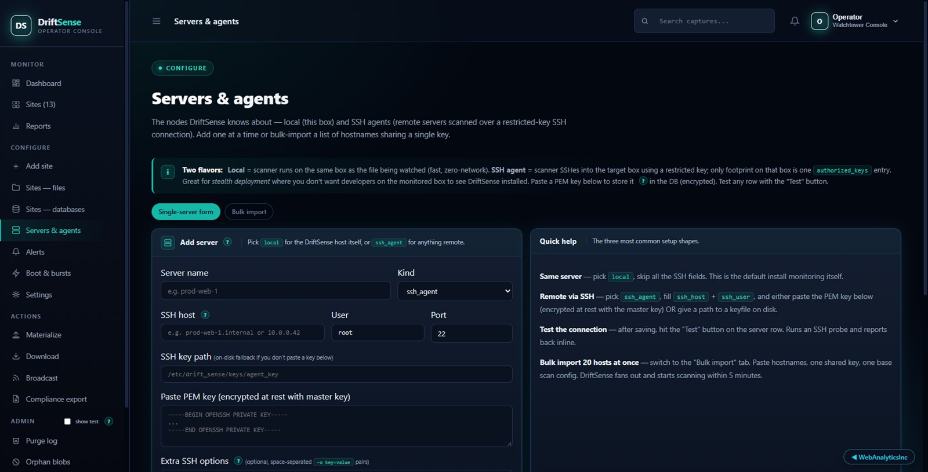Click help icon after 'store it' text
Viewport: 928px width, 472px height.
tap(643, 181)
